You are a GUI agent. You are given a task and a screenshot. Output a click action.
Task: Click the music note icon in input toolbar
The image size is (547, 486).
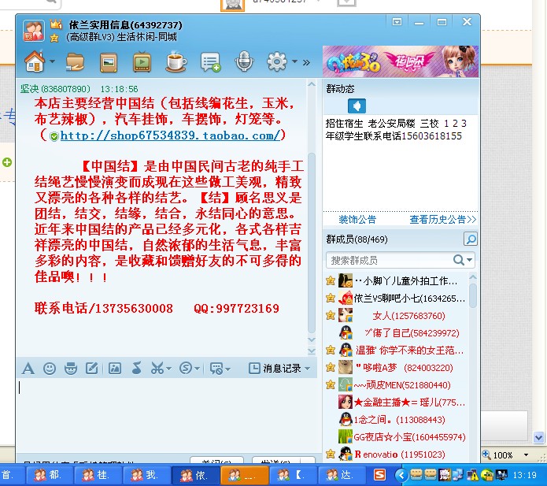pos(136,368)
